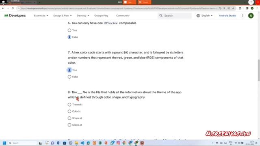
Task: Click the orange X cancel recording button
Action: [144, 2]
